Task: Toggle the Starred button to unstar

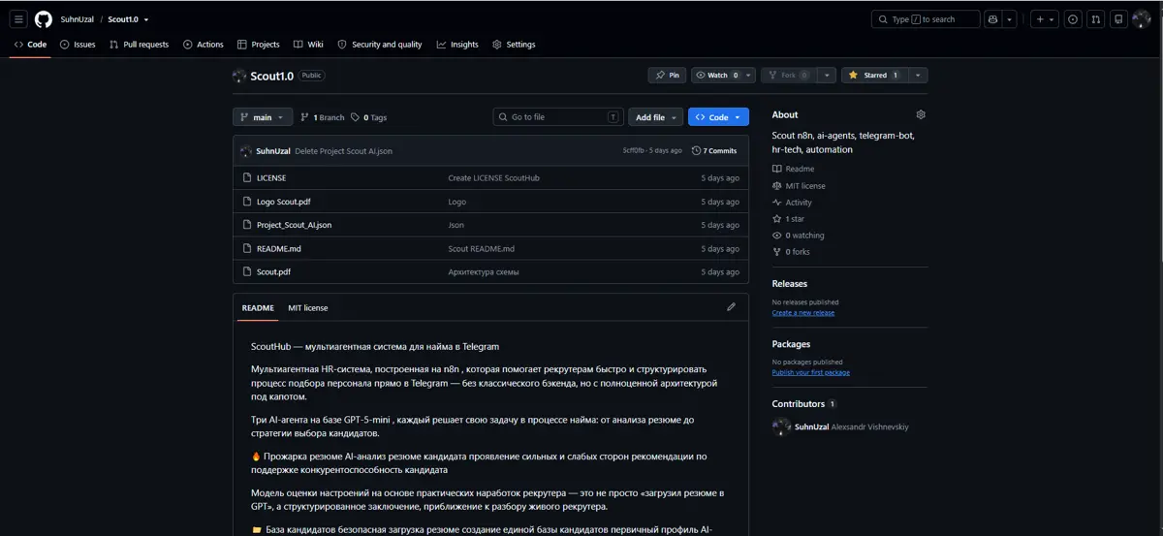Action: [x=874, y=76]
